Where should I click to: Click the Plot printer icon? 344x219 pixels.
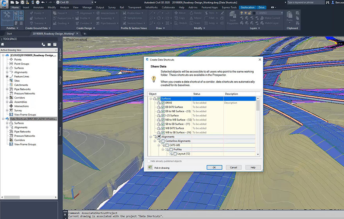38,2
